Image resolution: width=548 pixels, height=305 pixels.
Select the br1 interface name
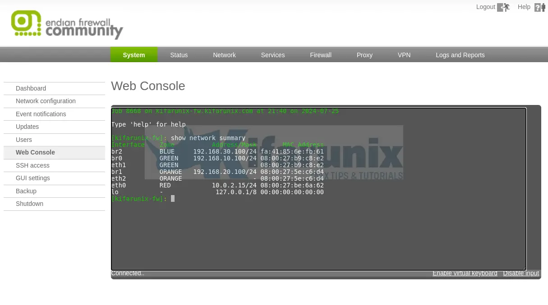click(x=117, y=172)
